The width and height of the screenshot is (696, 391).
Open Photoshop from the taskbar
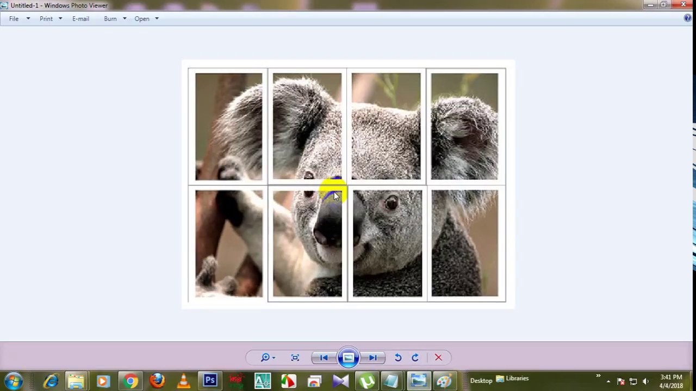pyautogui.click(x=210, y=381)
